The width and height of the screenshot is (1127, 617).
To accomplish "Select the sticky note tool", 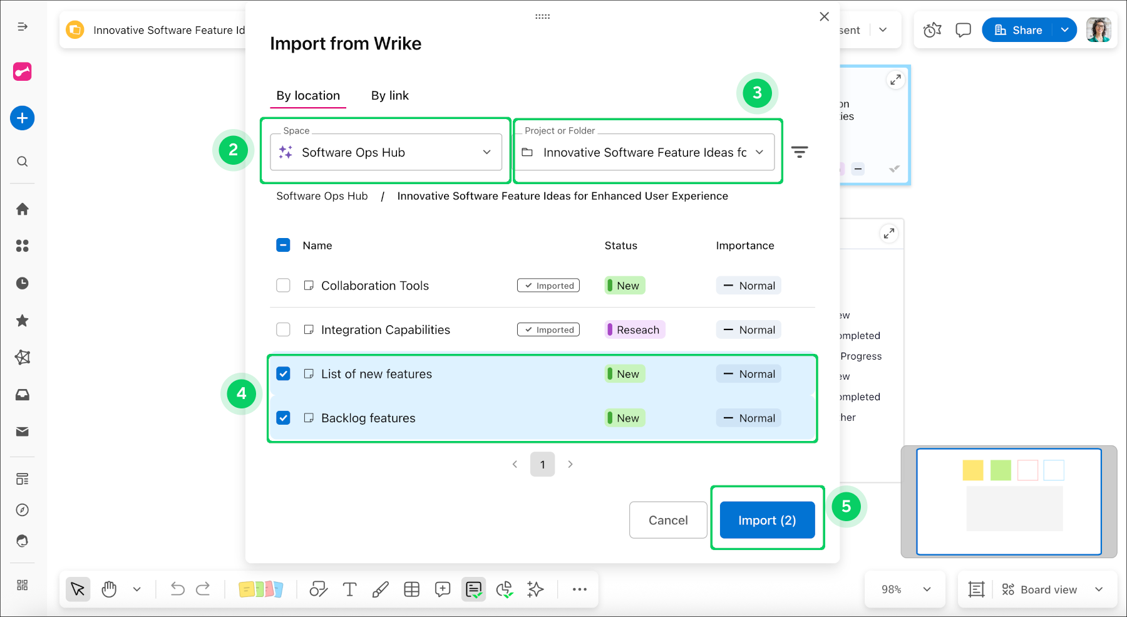I will (261, 589).
